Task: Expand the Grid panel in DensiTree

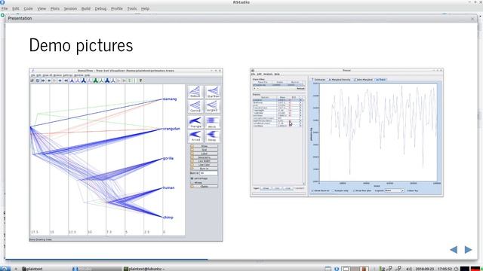Action: (204, 150)
